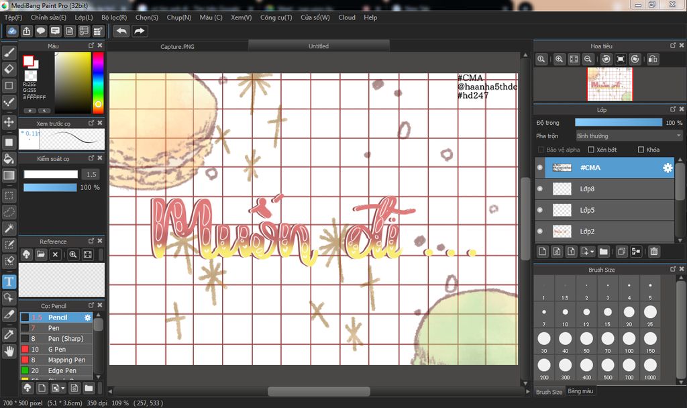The width and height of the screenshot is (687, 408).
Task: Select the Gradient tool
Action: [9, 175]
